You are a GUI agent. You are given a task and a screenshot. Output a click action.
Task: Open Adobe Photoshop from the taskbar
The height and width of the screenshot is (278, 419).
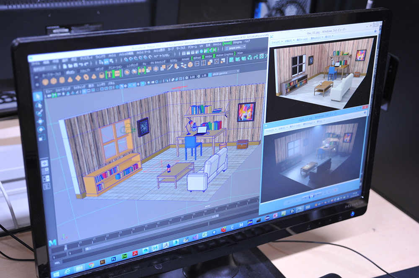coord(114,259)
